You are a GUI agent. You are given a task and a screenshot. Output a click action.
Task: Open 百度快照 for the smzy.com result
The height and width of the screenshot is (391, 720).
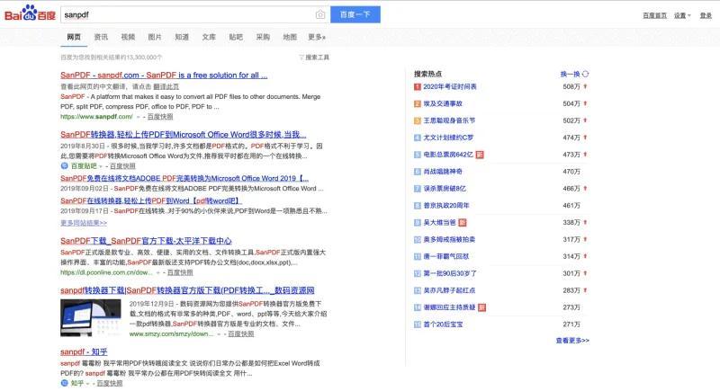(x=241, y=334)
